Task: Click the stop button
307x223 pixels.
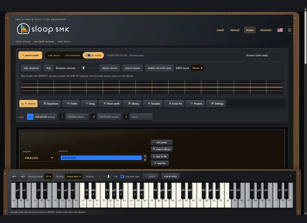Action: tap(48, 68)
